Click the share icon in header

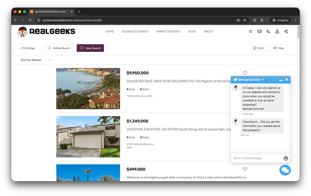(286, 32)
